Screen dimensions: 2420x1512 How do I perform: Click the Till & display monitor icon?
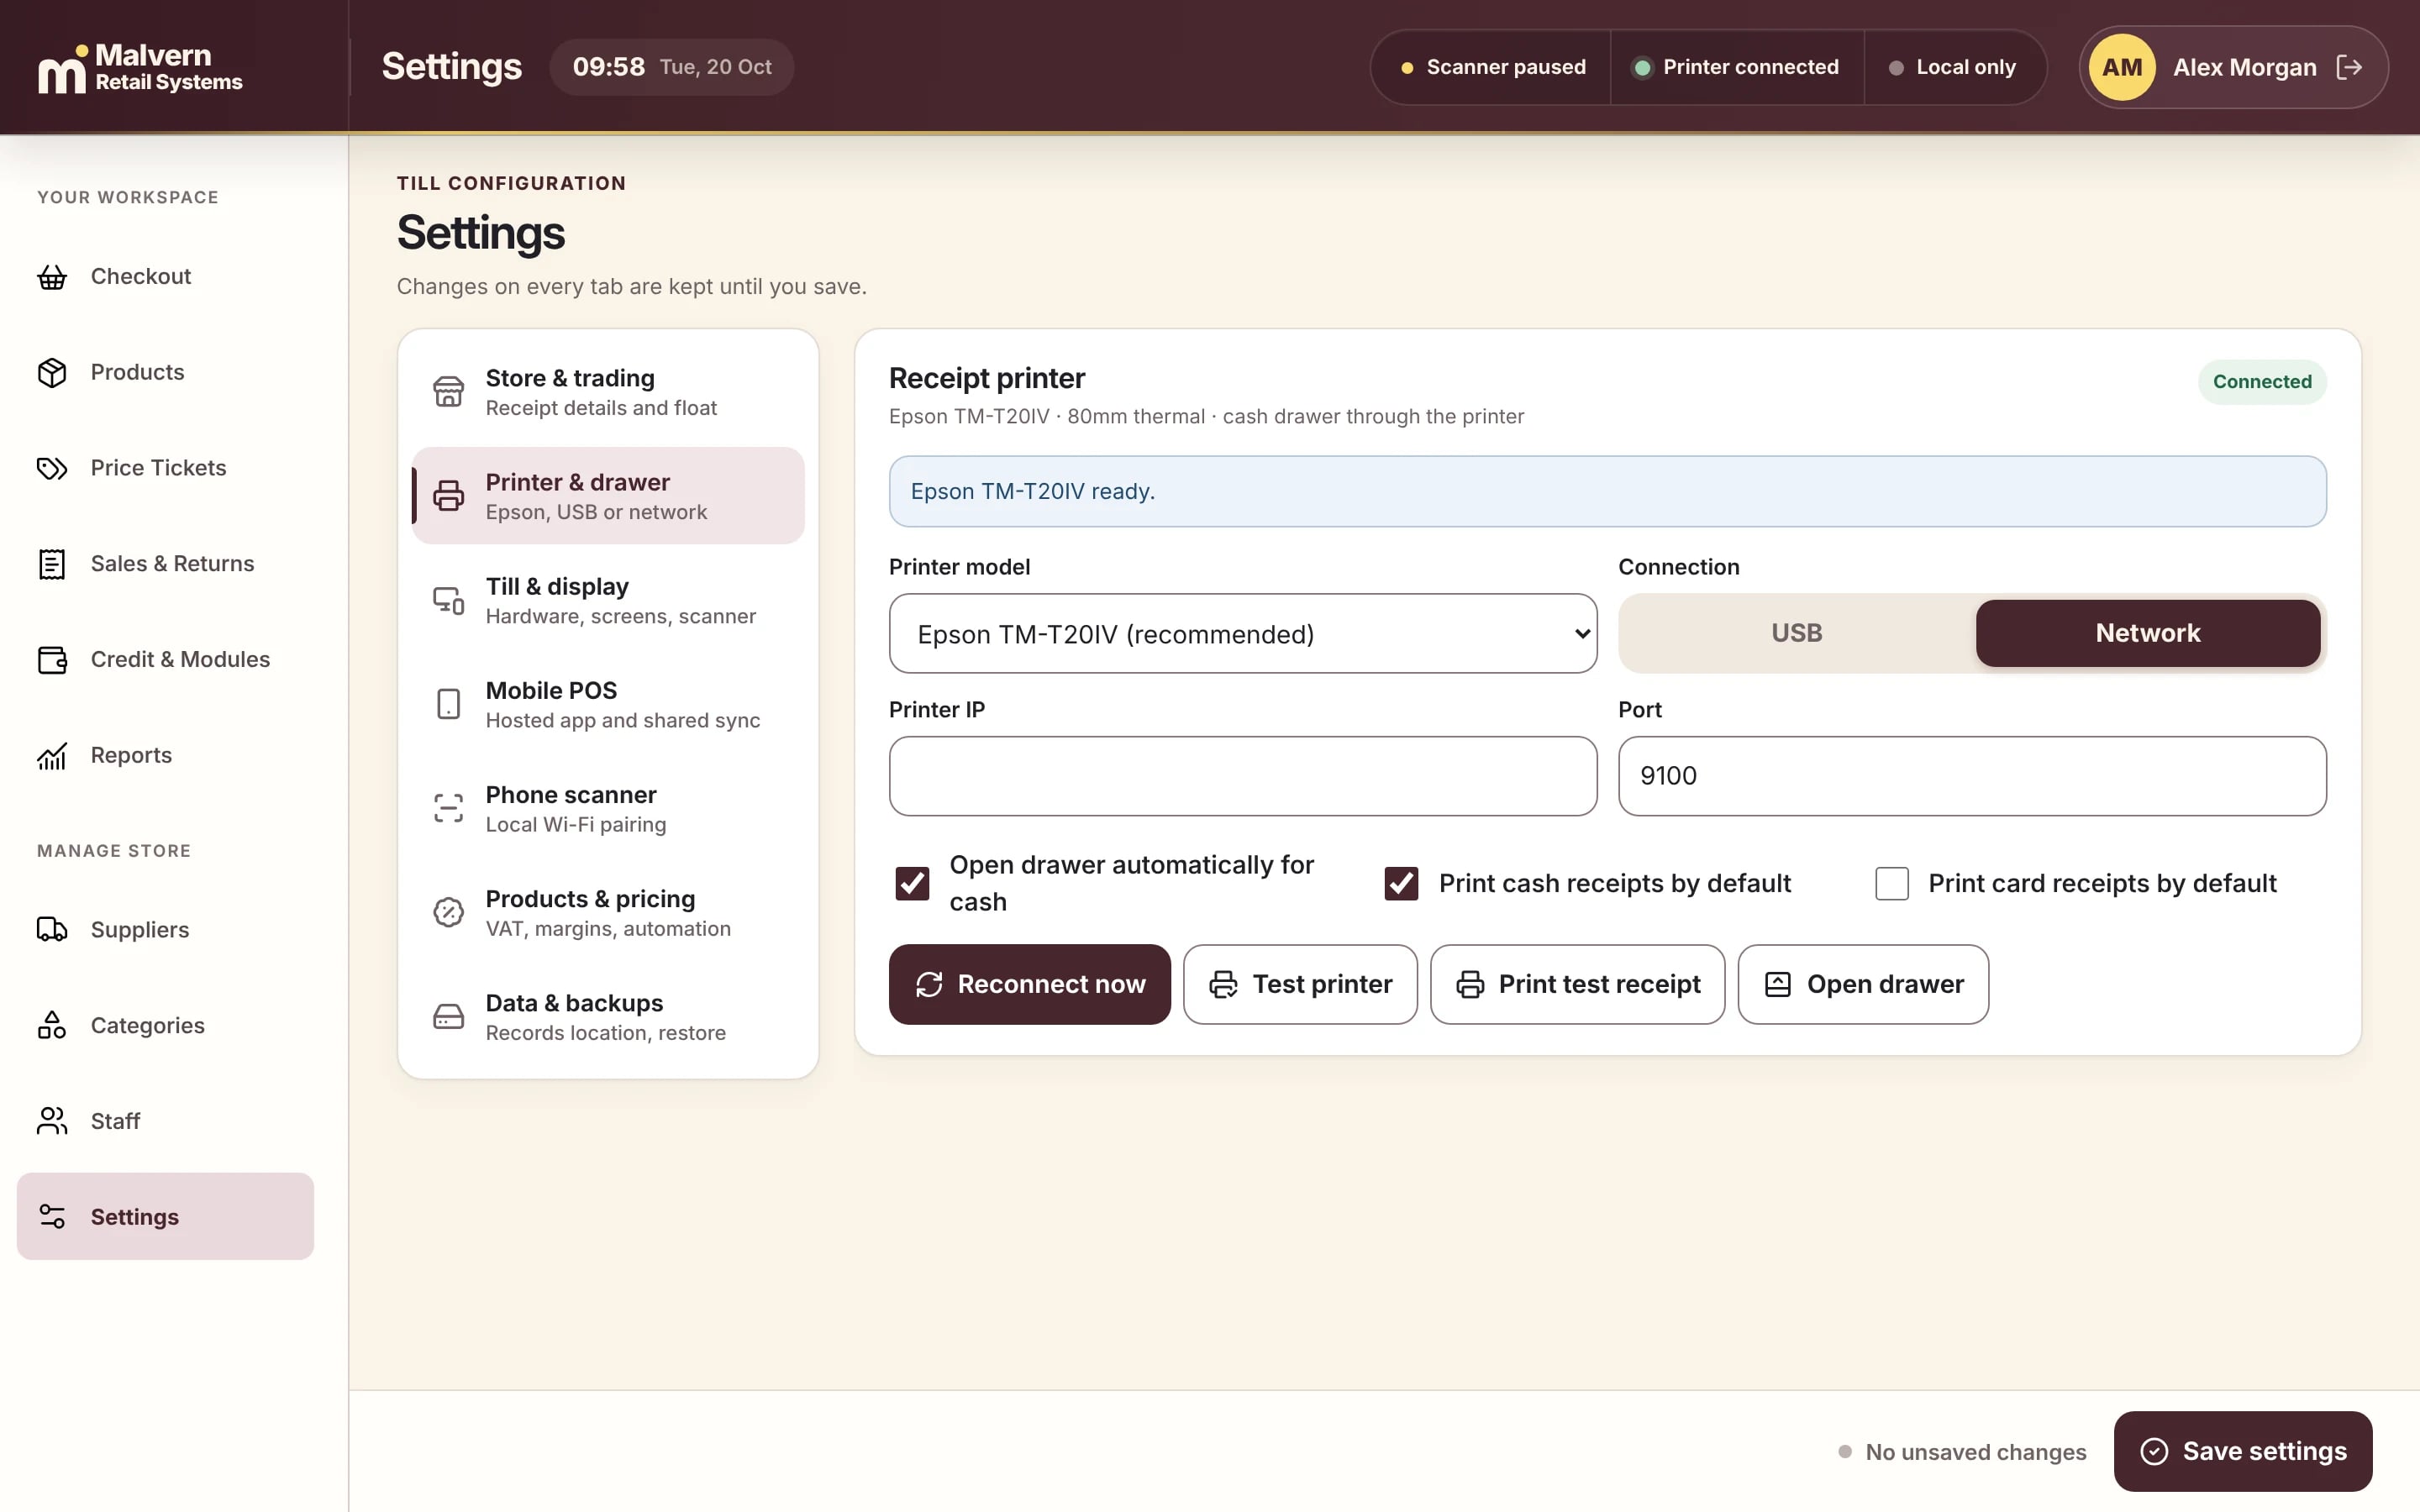(x=448, y=600)
